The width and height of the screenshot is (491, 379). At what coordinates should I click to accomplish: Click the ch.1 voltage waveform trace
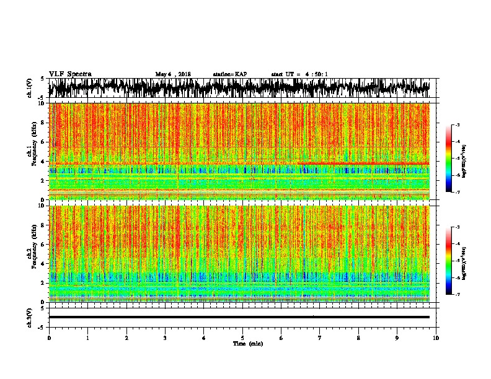239,88
